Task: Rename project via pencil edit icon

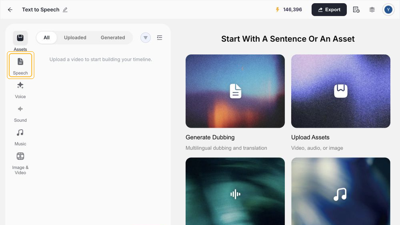Action: click(x=65, y=10)
